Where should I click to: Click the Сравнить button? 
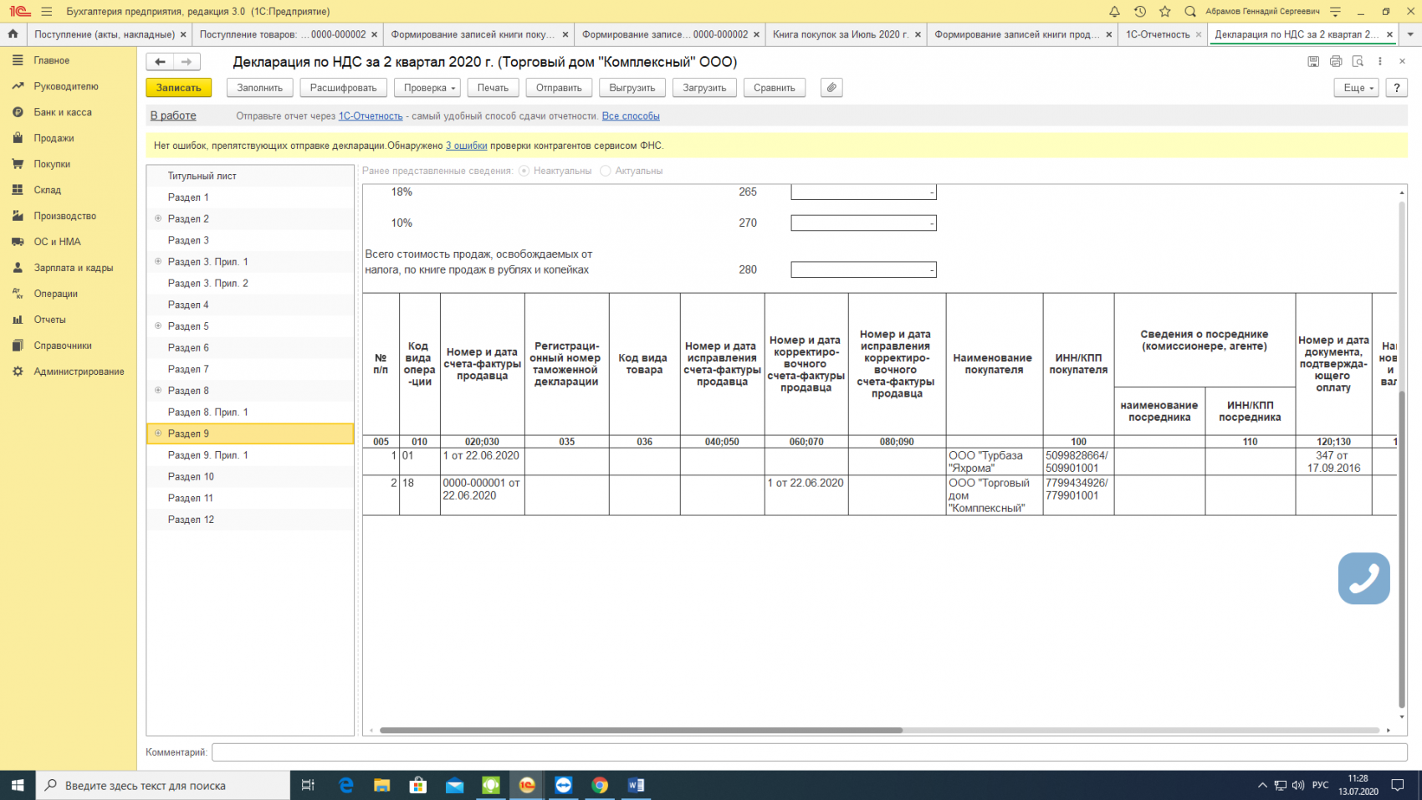point(775,88)
